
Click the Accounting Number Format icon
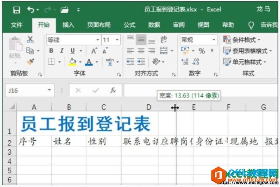185,50
